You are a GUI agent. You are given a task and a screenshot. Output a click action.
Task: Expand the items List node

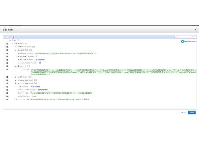point(16,77)
